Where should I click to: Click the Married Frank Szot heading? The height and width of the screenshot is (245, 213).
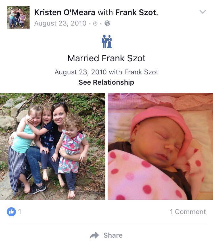pyautogui.click(x=106, y=58)
